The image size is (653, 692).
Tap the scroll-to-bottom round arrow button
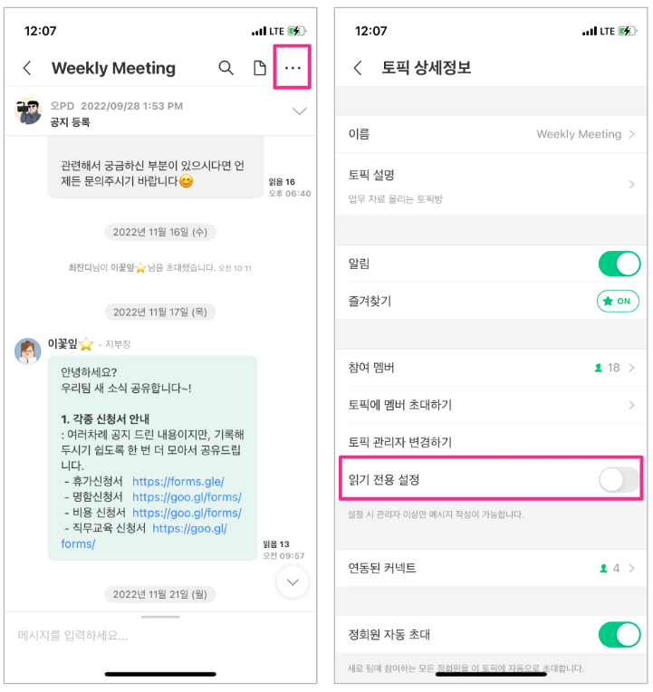293,582
